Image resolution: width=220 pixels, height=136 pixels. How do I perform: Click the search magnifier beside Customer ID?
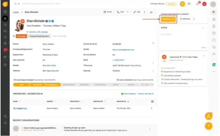(153, 43)
